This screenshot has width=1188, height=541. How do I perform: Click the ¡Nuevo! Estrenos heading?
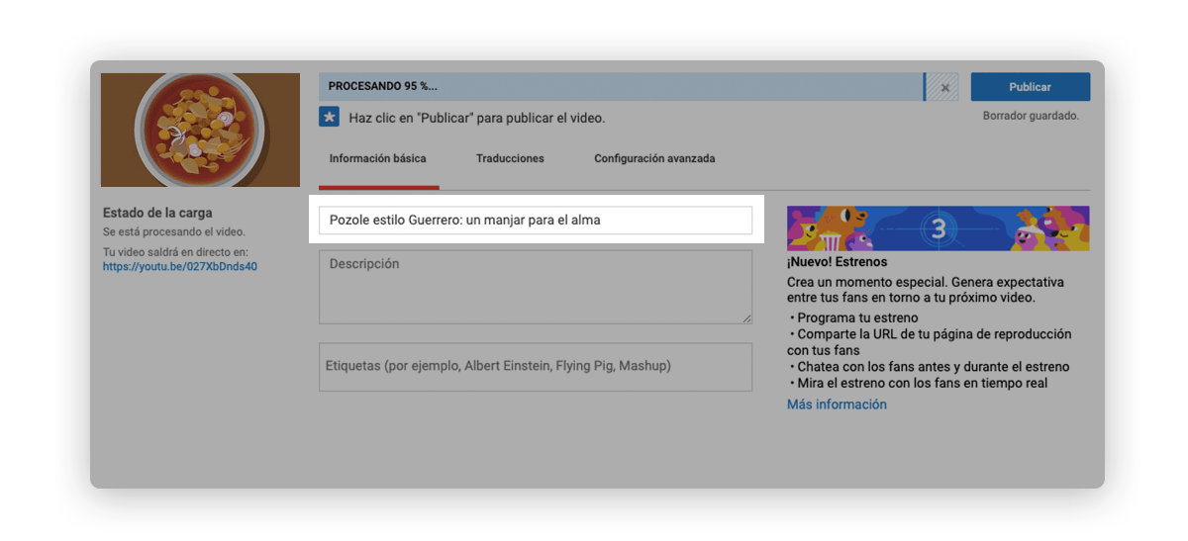837,262
